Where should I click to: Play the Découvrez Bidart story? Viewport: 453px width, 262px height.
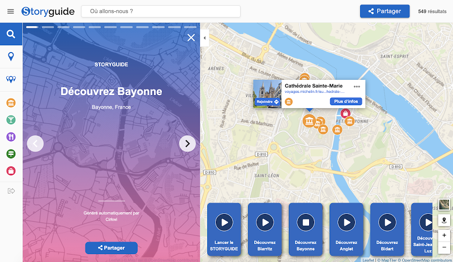[x=387, y=222]
